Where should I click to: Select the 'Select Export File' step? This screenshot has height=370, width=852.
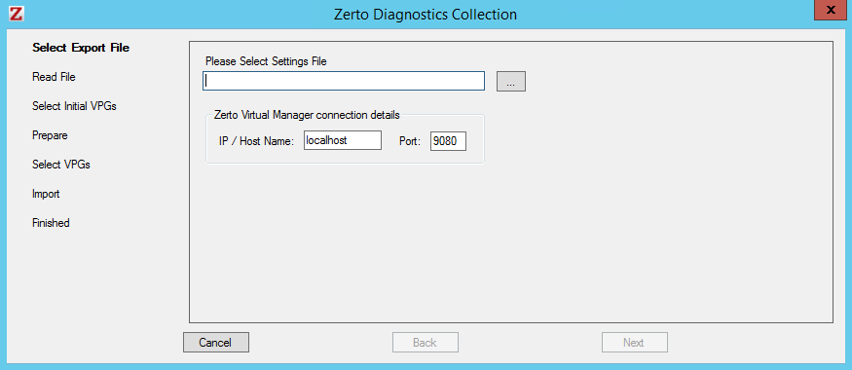pyautogui.click(x=81, y=48)
